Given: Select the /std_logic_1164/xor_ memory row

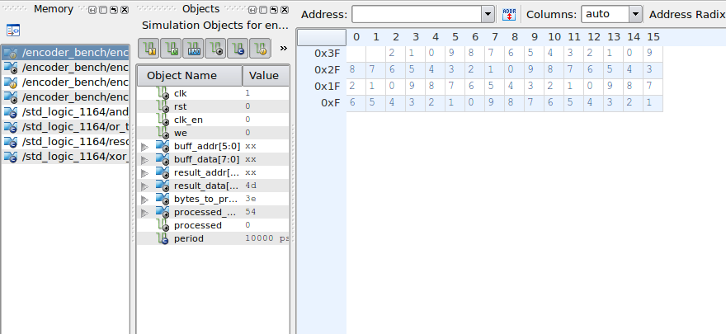Looking at the screenshot, I should pyautogui.click(x=65, y=157).
